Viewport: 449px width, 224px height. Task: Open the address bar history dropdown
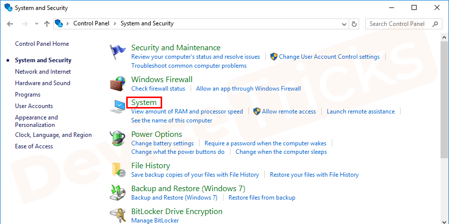click(344, 23)
